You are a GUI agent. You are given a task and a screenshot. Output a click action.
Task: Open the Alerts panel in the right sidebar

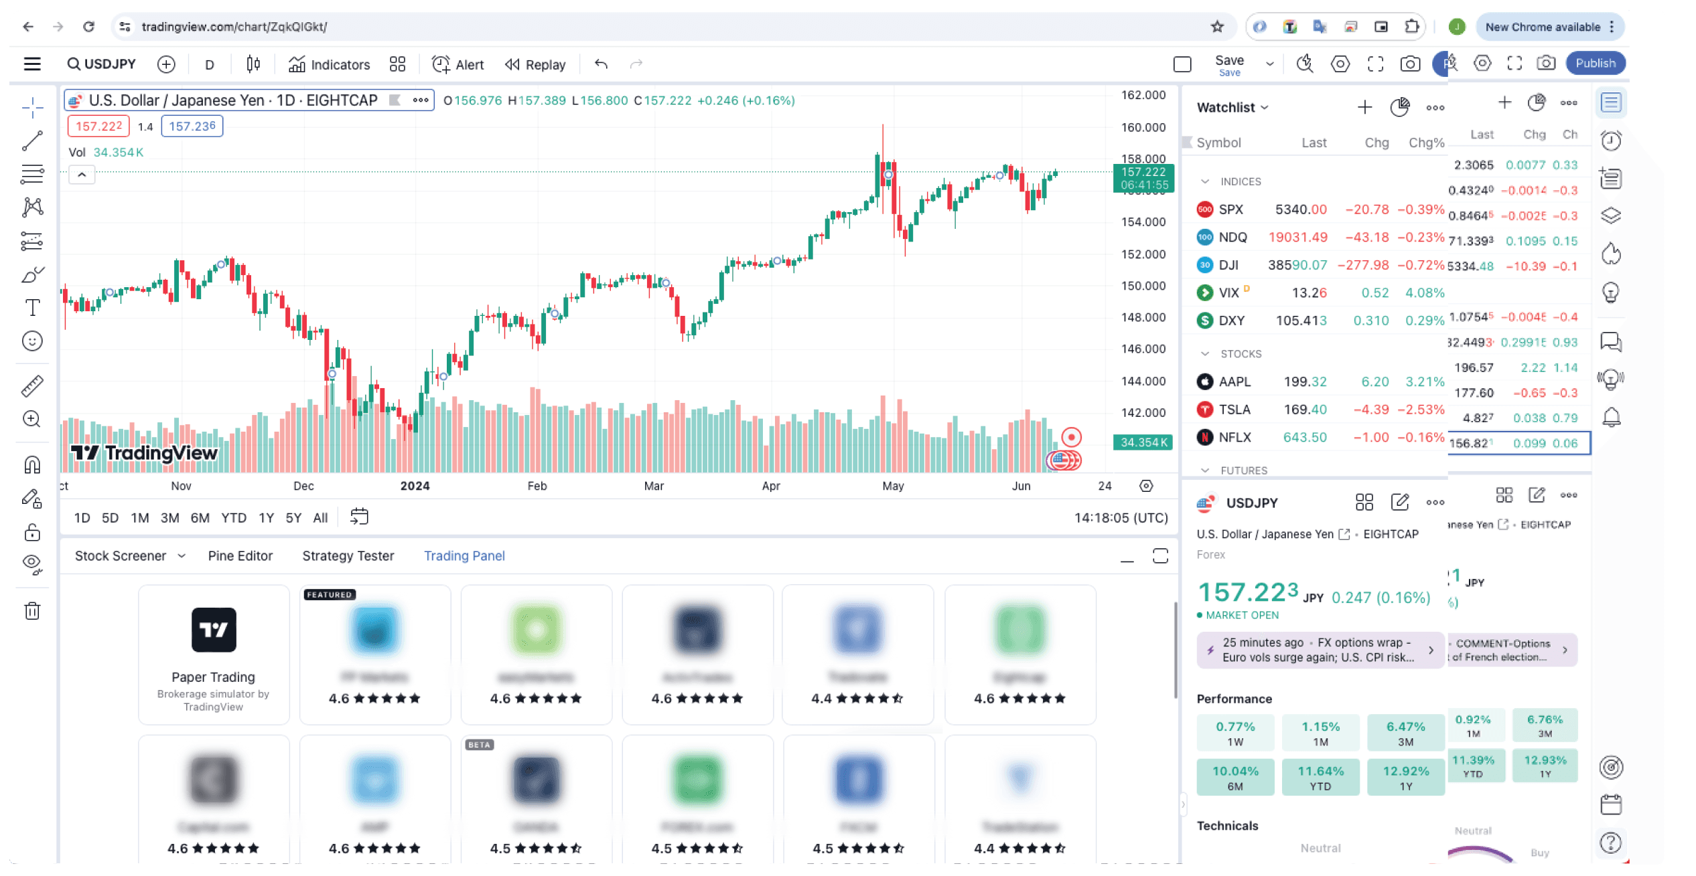coord(1611,141)
